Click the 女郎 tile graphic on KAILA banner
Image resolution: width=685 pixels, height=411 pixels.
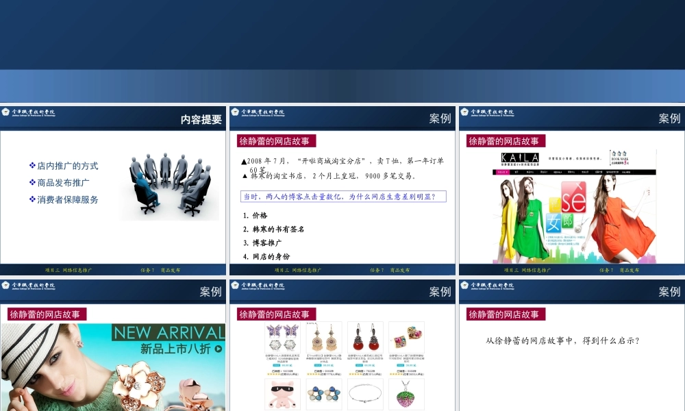[x=559, y=223]
